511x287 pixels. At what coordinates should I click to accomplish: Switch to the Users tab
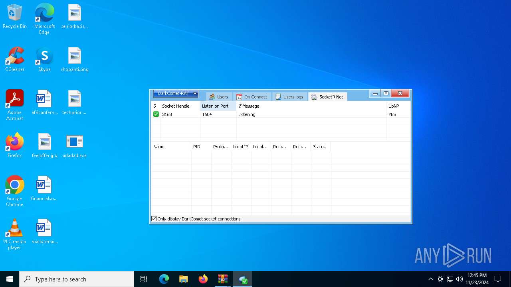[x=219, y=97]
